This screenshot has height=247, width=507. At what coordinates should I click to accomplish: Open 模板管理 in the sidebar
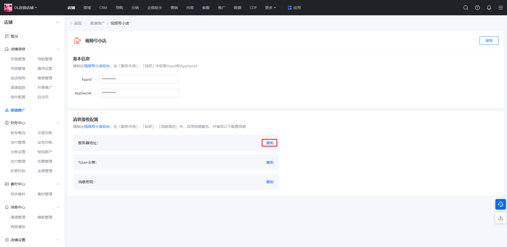[x=45, y=217]
